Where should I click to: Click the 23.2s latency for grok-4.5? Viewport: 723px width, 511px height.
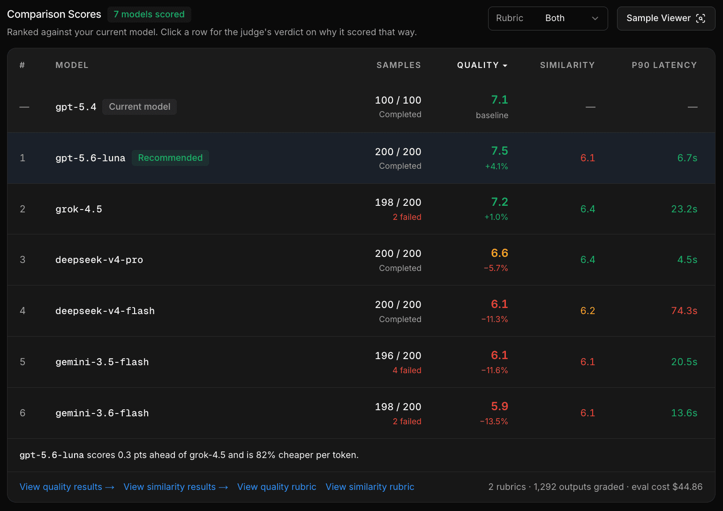pyautogui.click(x=684, y=209)
